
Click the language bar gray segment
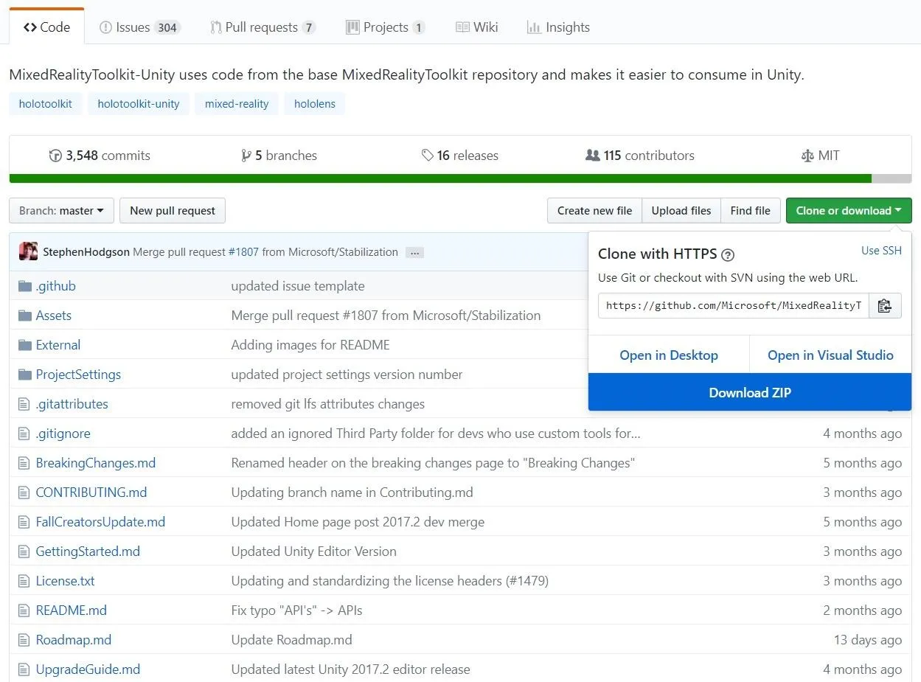pyautogui.click(x=892, y=178)
